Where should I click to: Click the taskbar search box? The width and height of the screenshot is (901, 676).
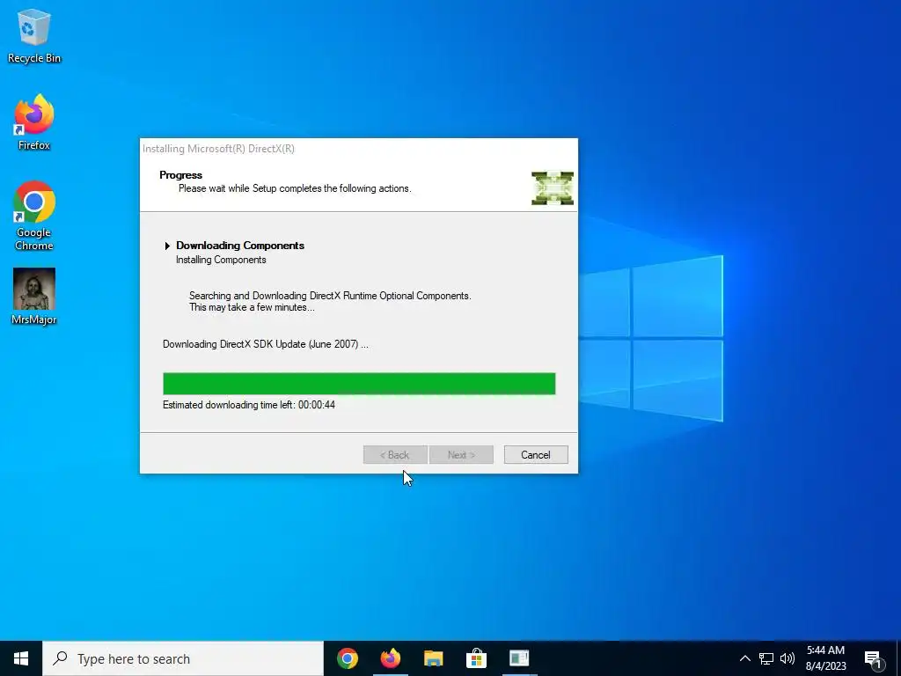tap(183, 658)
